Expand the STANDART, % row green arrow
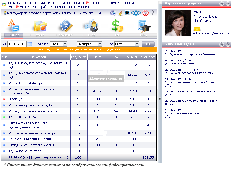The image size is (232, 169). (4, 117)
